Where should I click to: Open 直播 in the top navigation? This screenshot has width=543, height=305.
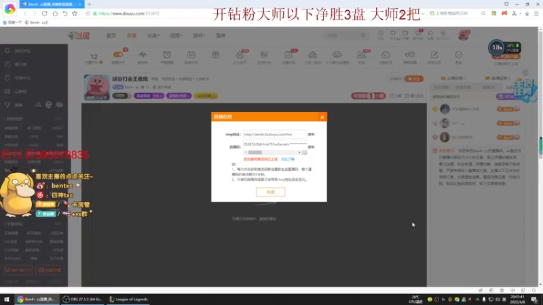132,36
